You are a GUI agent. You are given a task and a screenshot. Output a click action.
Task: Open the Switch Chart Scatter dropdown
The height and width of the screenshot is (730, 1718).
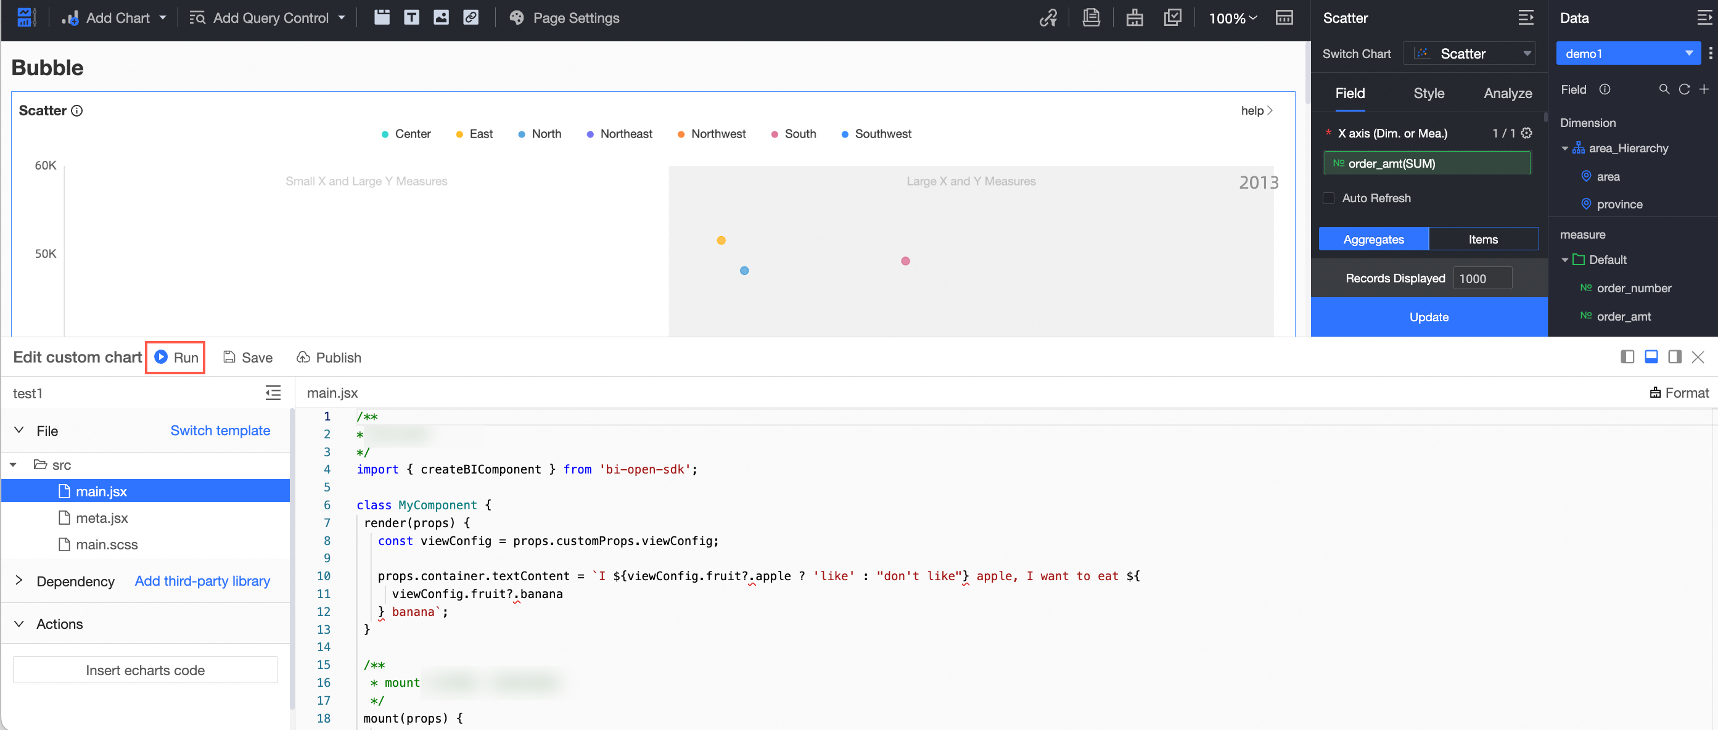(x=1469, y=54)
